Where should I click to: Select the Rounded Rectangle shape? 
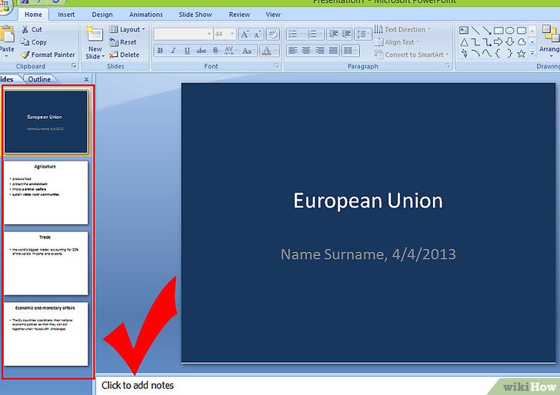pos(522,30)
